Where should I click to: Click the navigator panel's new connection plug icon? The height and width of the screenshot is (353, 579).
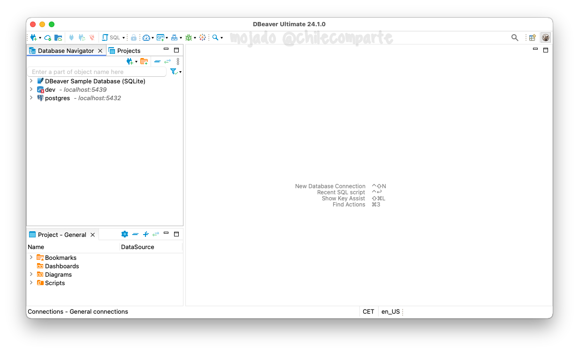tap(130, 61)
